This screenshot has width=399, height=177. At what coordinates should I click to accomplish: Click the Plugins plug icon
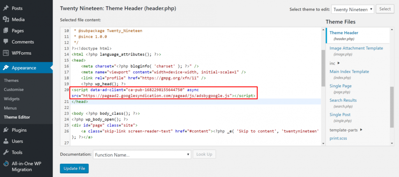click(x=6, y=130)
